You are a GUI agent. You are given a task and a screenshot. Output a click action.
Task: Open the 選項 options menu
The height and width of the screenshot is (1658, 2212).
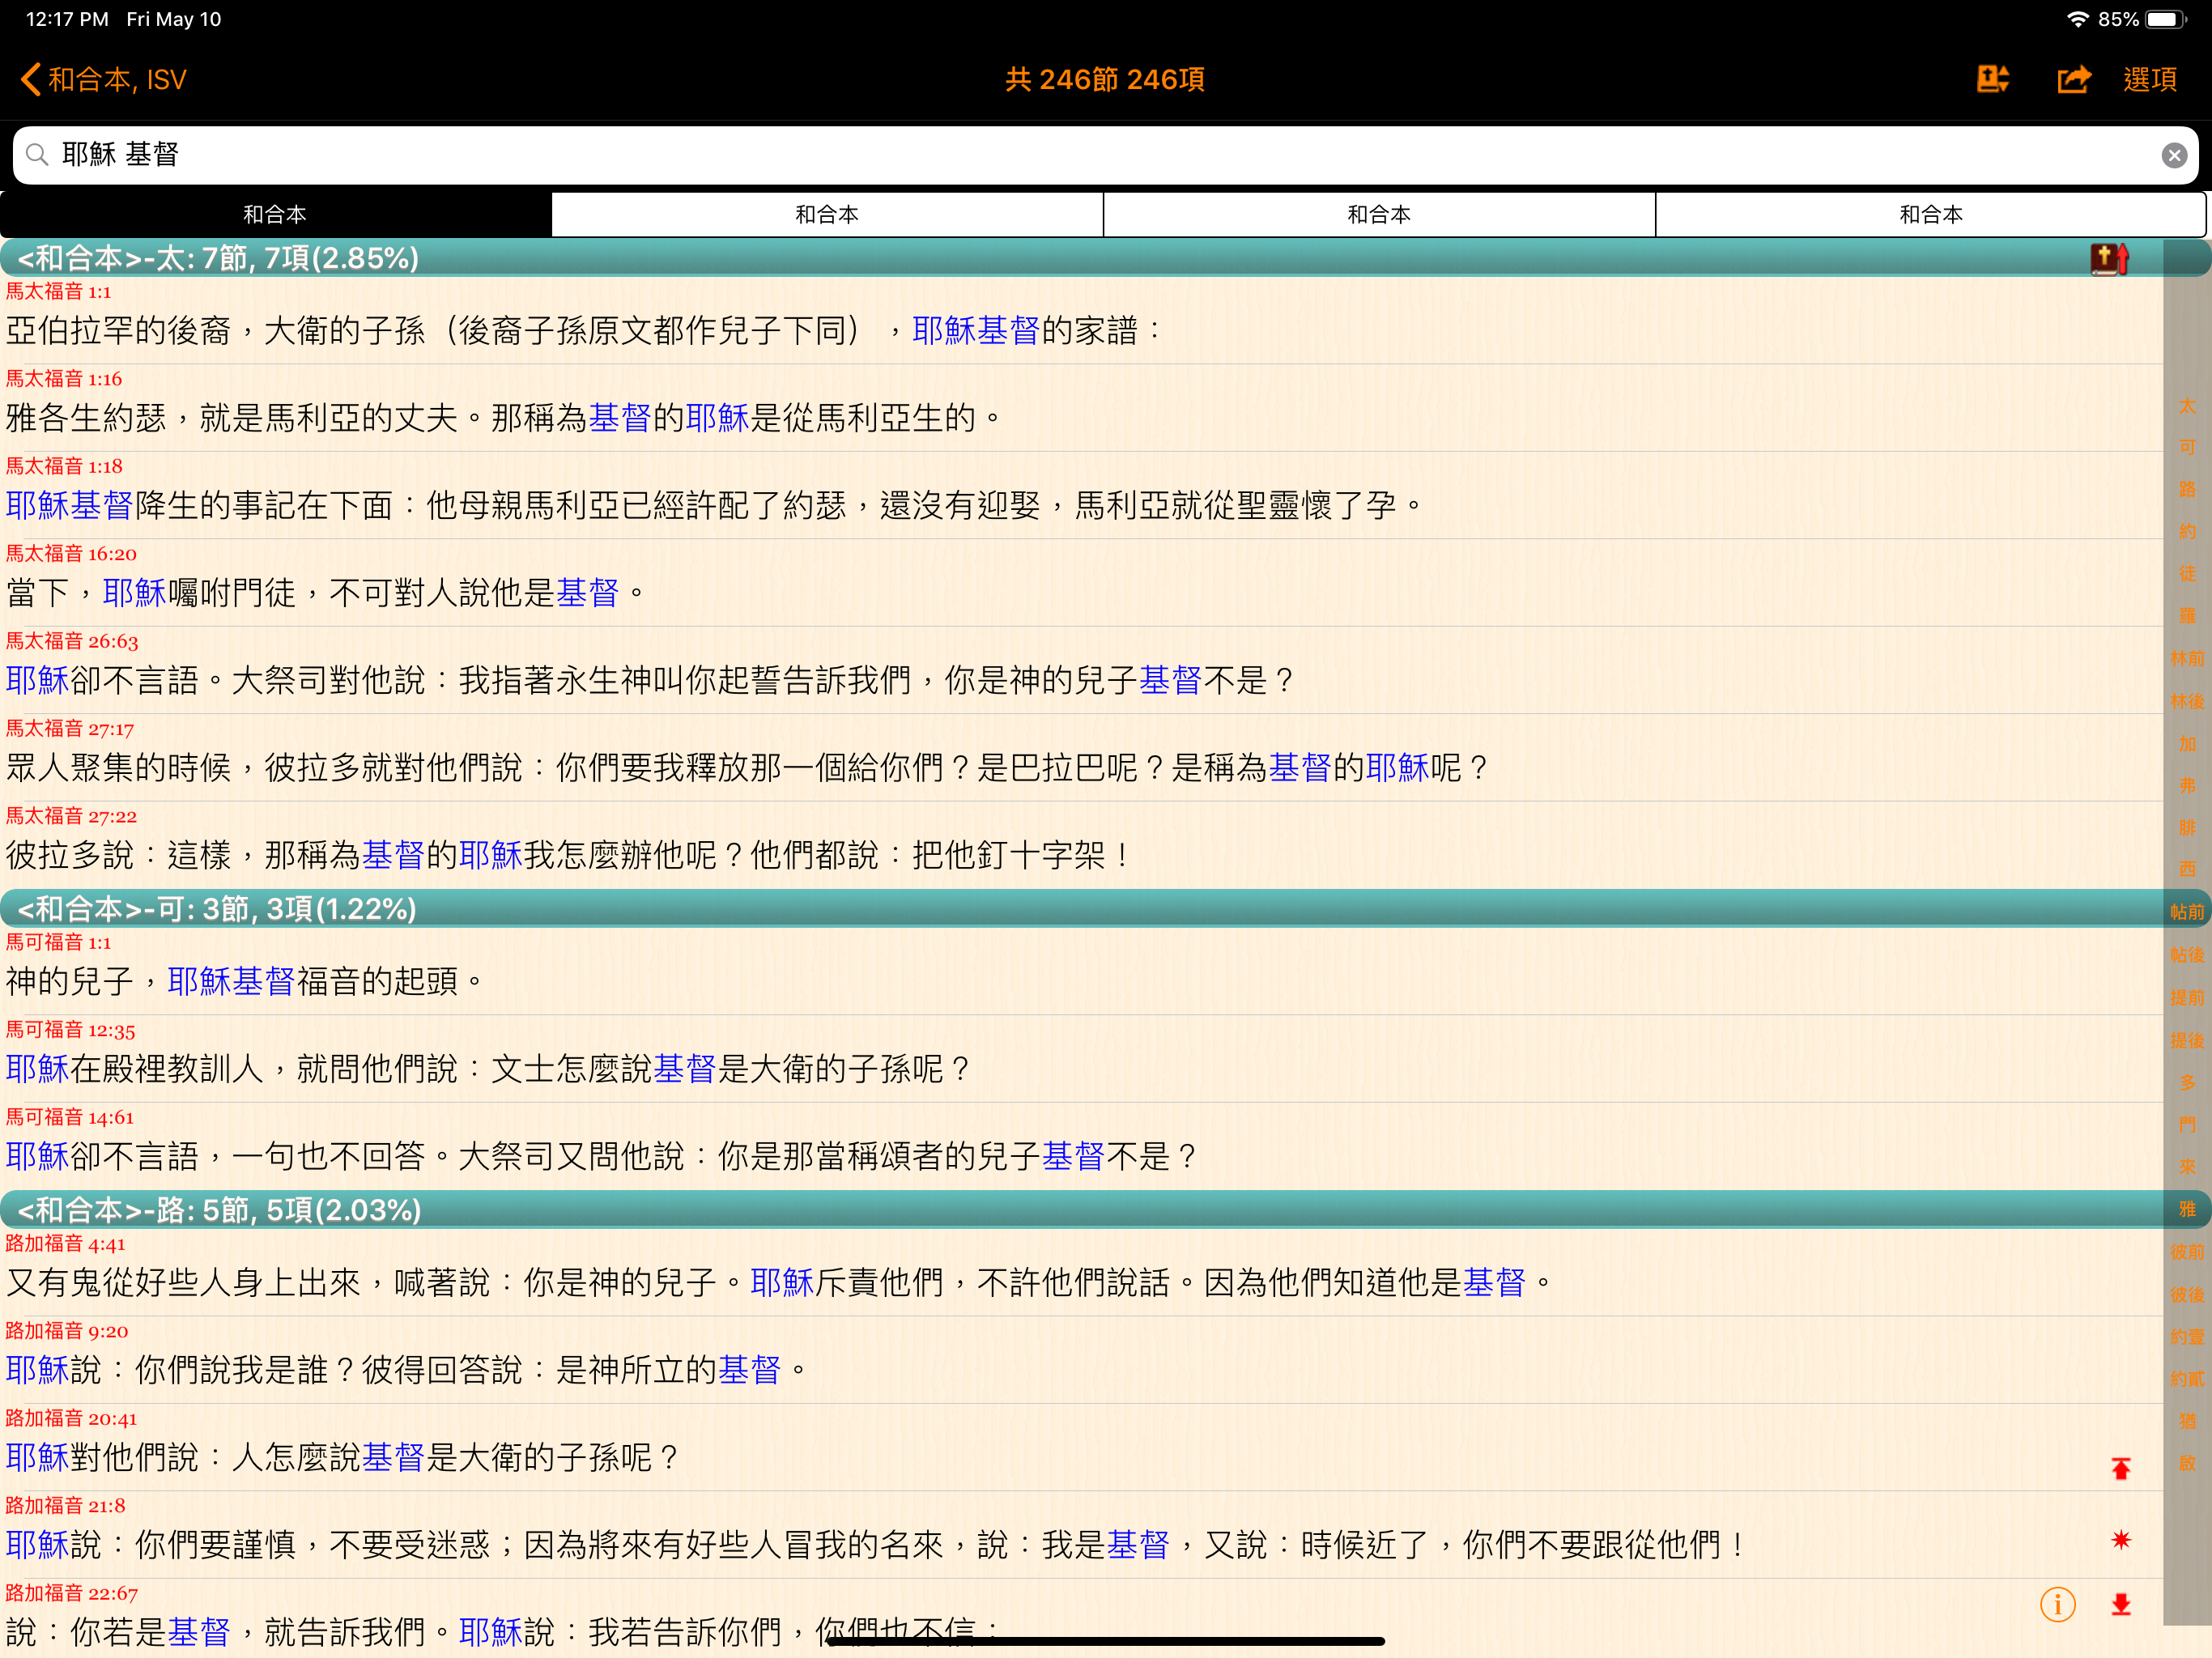pos(2150,79)
